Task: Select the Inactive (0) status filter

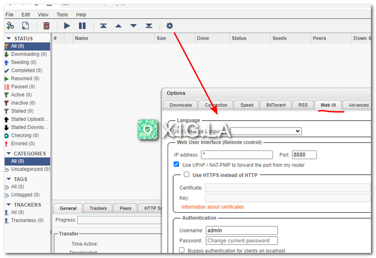Action: 27,103
